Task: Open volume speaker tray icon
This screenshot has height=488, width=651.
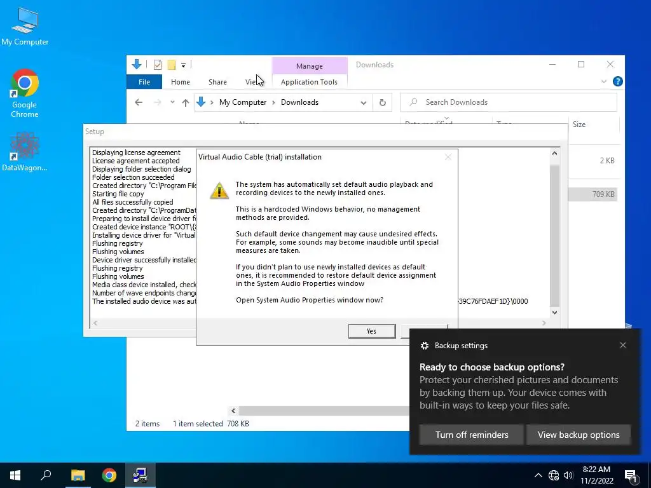Action: pyautogui.click(x=568, y=475)
